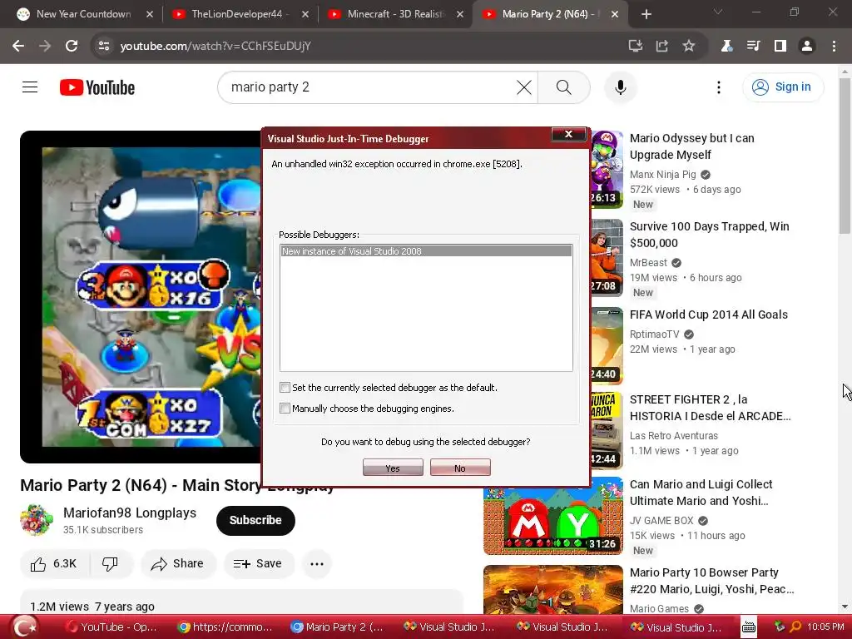Click the browser URL address field
This screenshot has width=852, height=639.
tap(359, 47)
